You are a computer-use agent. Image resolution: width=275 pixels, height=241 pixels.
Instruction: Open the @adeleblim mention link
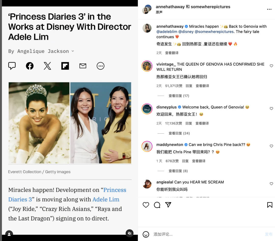(167, 32)
